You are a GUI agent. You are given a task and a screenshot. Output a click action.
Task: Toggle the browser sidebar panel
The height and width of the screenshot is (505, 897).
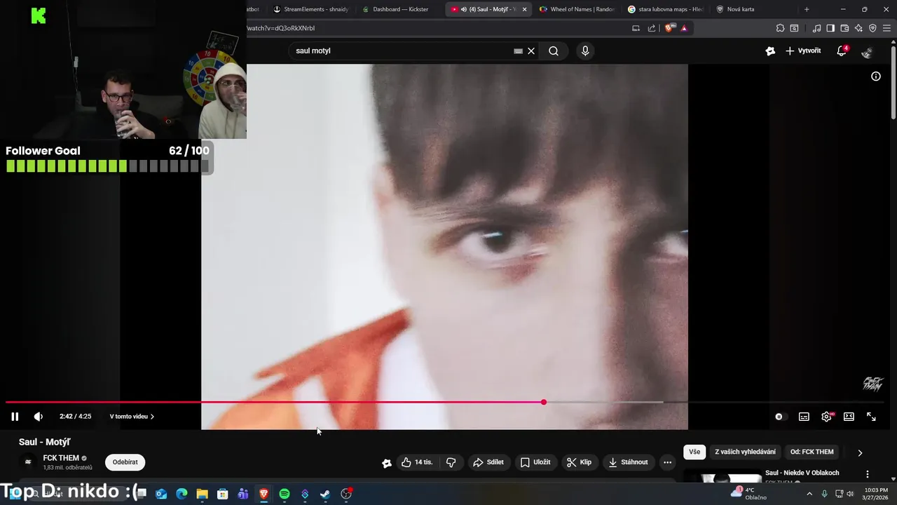[x=830, y=28]
